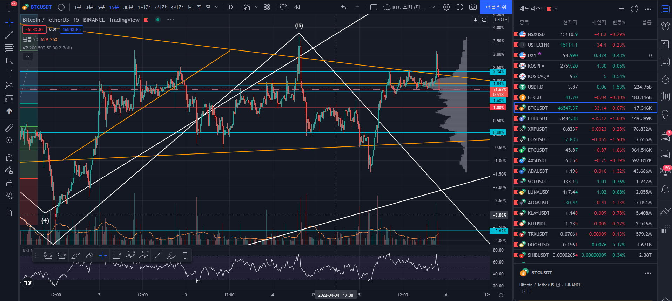Viewport: 672px width, 301px height.
Task: Toggle the watchlist panel in right sidebar
Action: (x=665, y=9)
